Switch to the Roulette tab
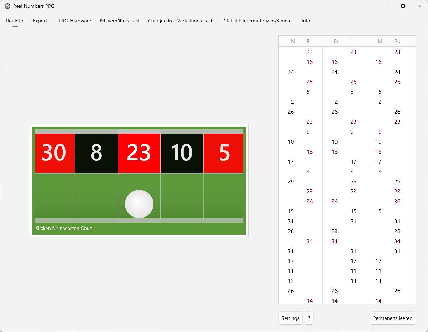 15,21
